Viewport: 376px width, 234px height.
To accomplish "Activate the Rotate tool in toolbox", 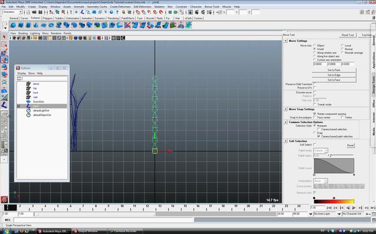I will [4, 67].
